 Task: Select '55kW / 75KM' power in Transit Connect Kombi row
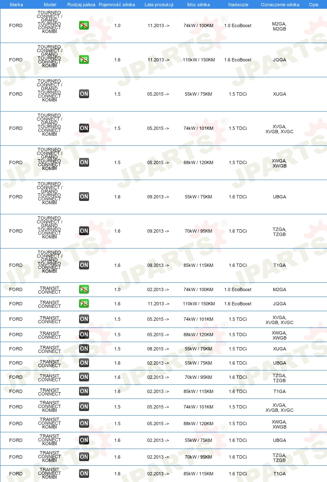tap(198, 440)
